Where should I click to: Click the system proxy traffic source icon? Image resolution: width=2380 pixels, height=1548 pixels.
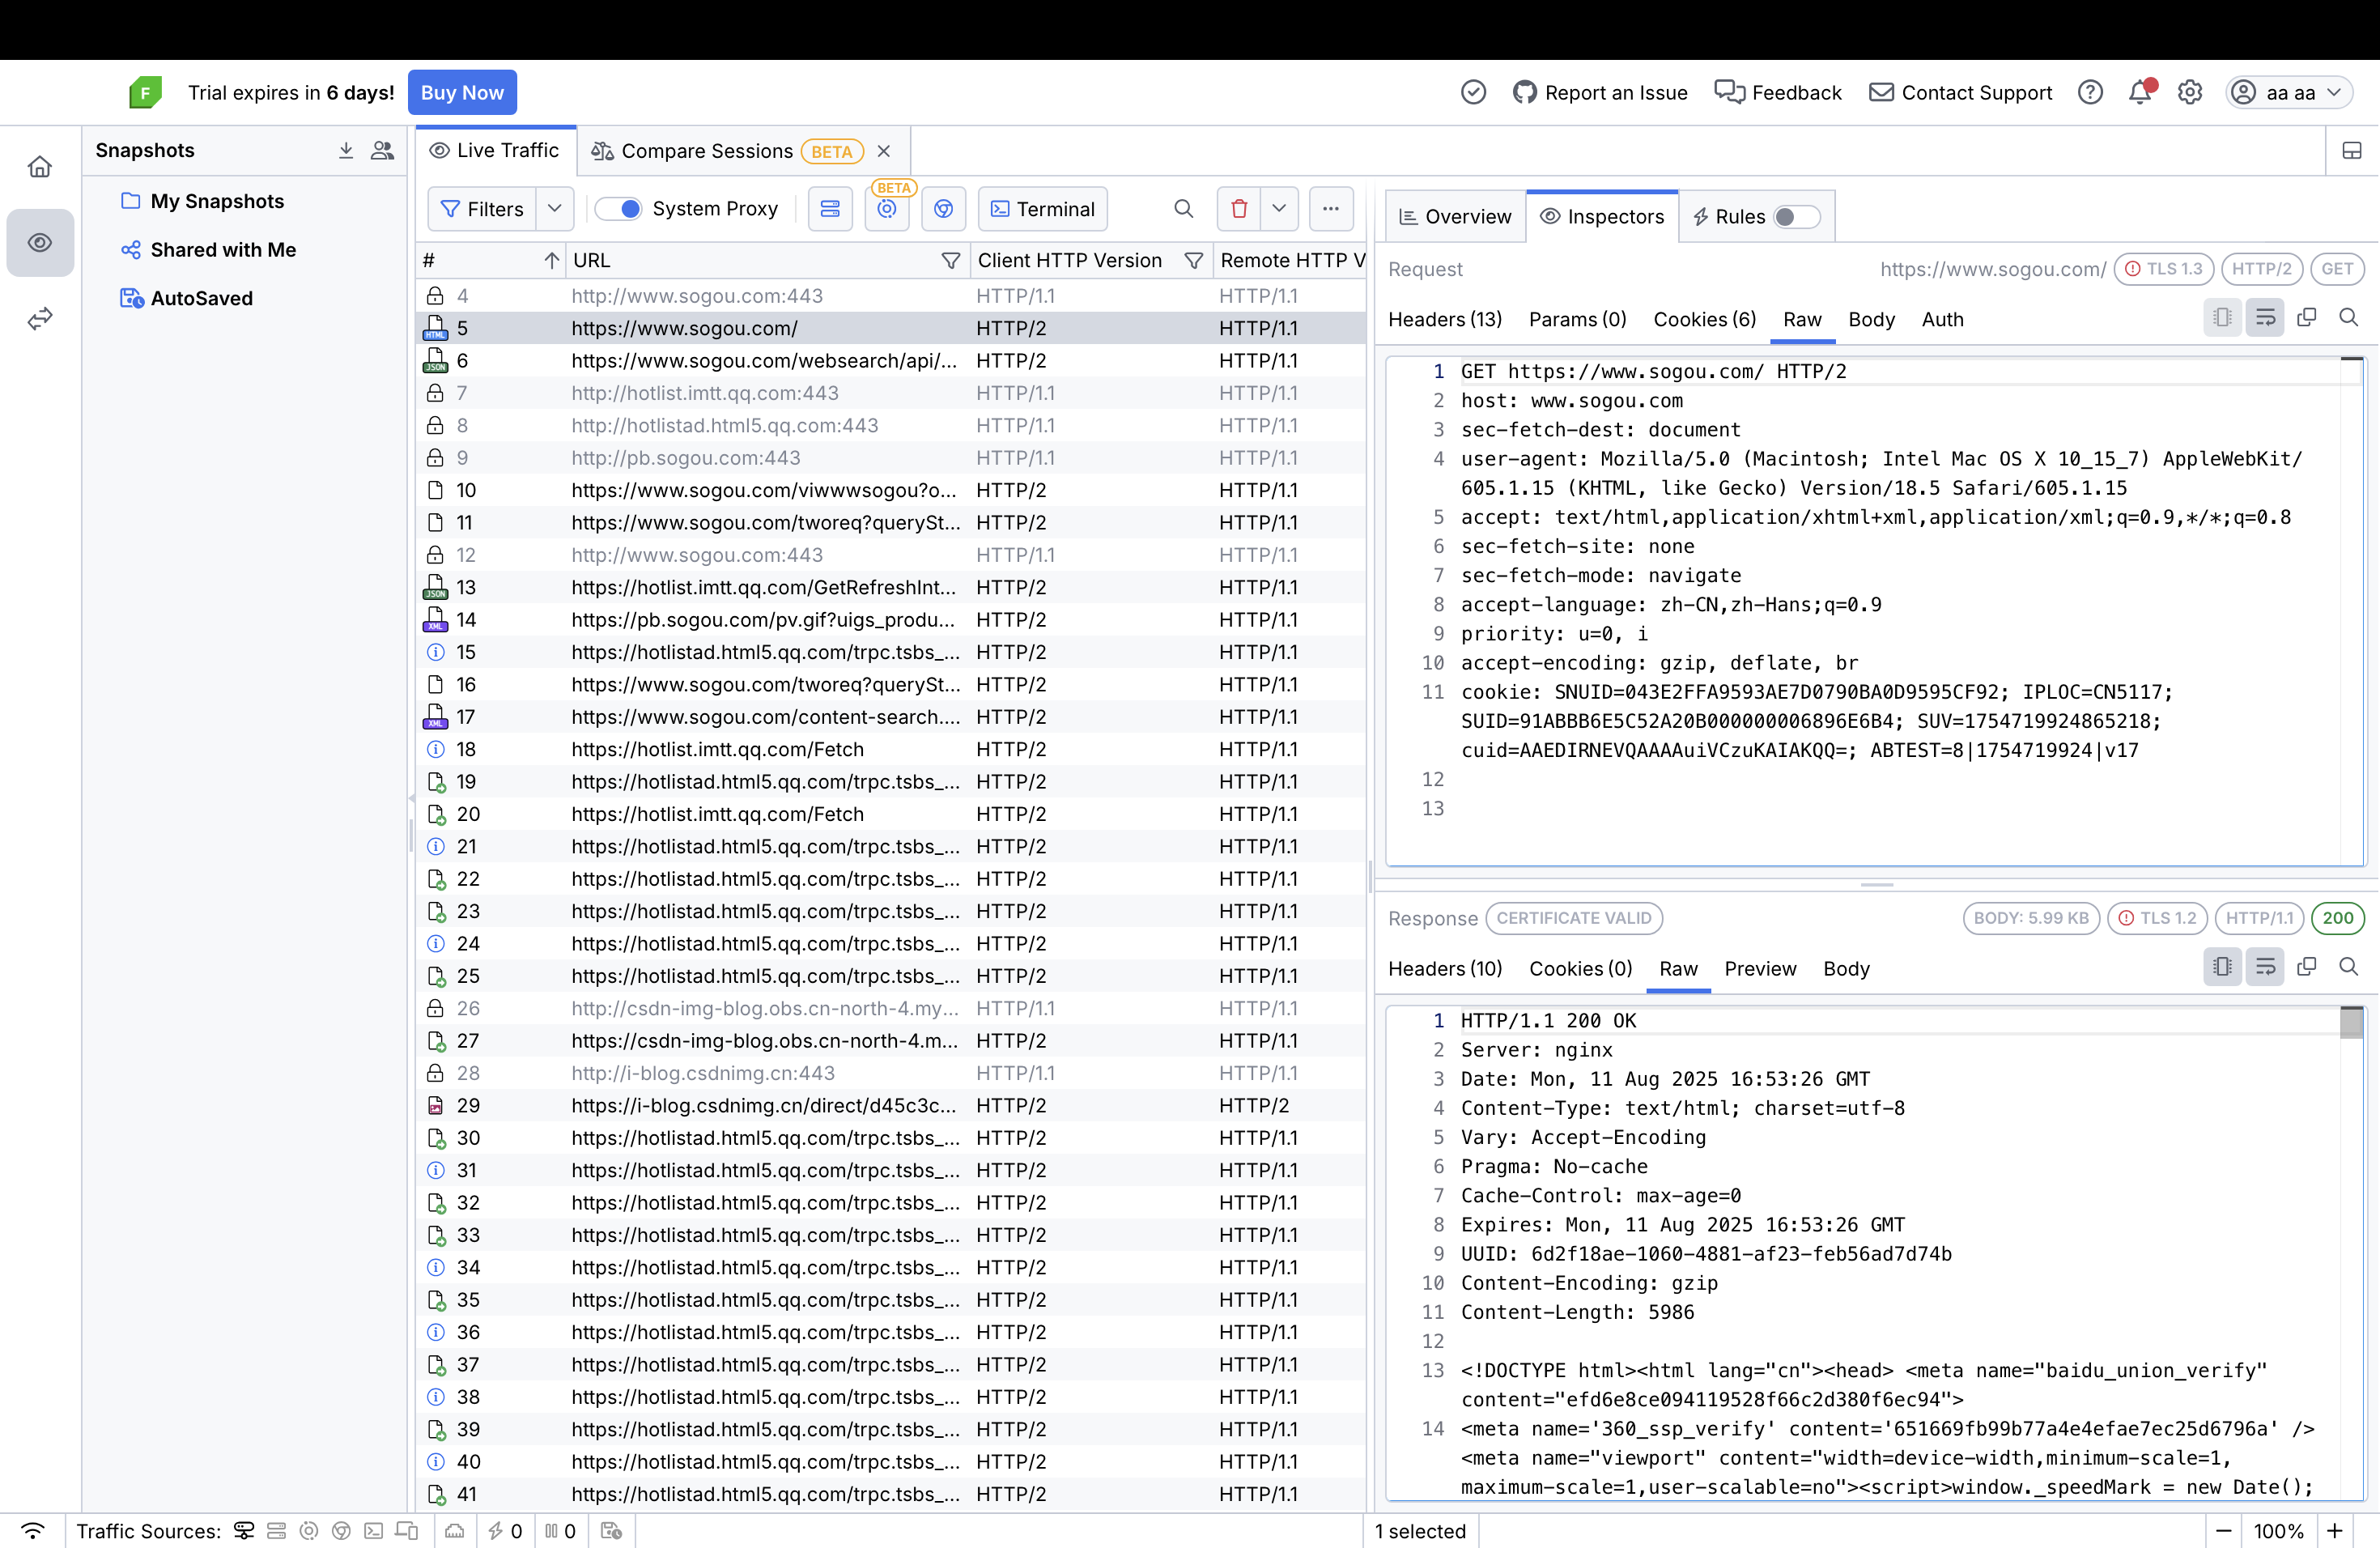point(244,1530)
